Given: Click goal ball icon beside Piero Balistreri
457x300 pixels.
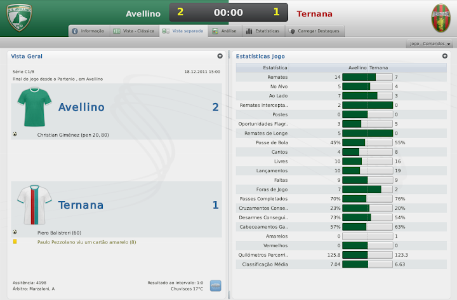Looking at the screenshot, I should 14,232.
